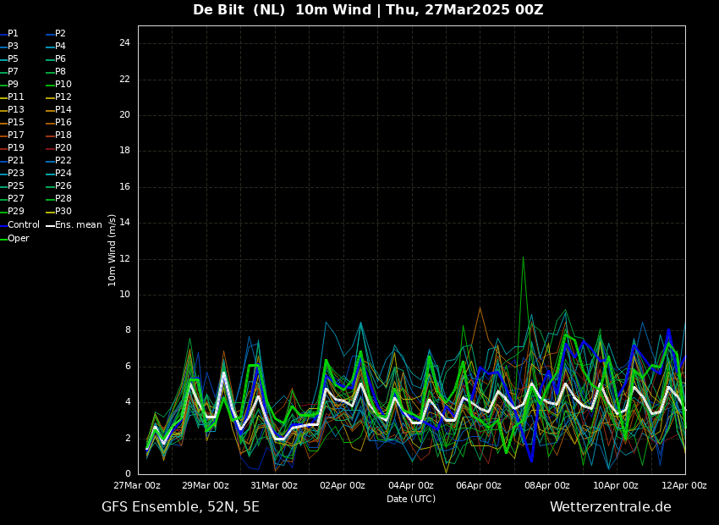Click the green Oper line color swatch

[x=3, y=239]
